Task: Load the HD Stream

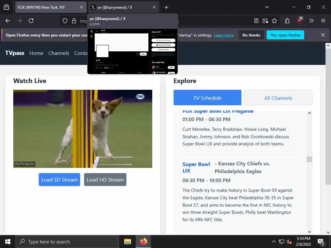Action: coord(105,180)
